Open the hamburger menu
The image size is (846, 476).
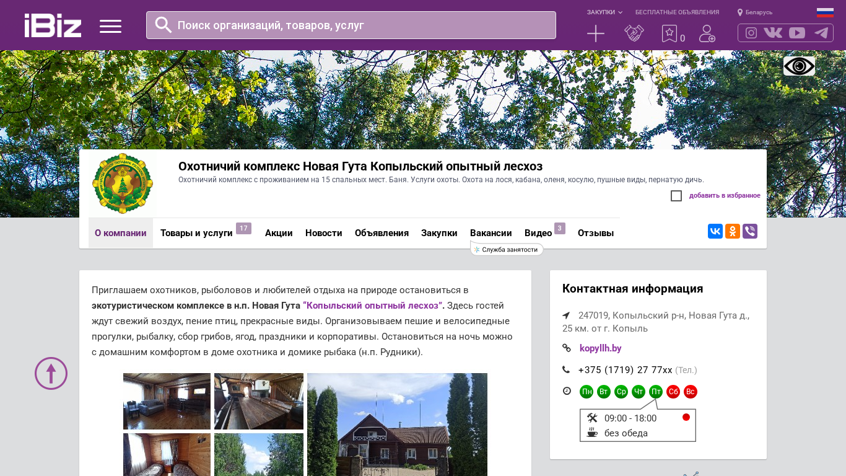coord(110,26)
